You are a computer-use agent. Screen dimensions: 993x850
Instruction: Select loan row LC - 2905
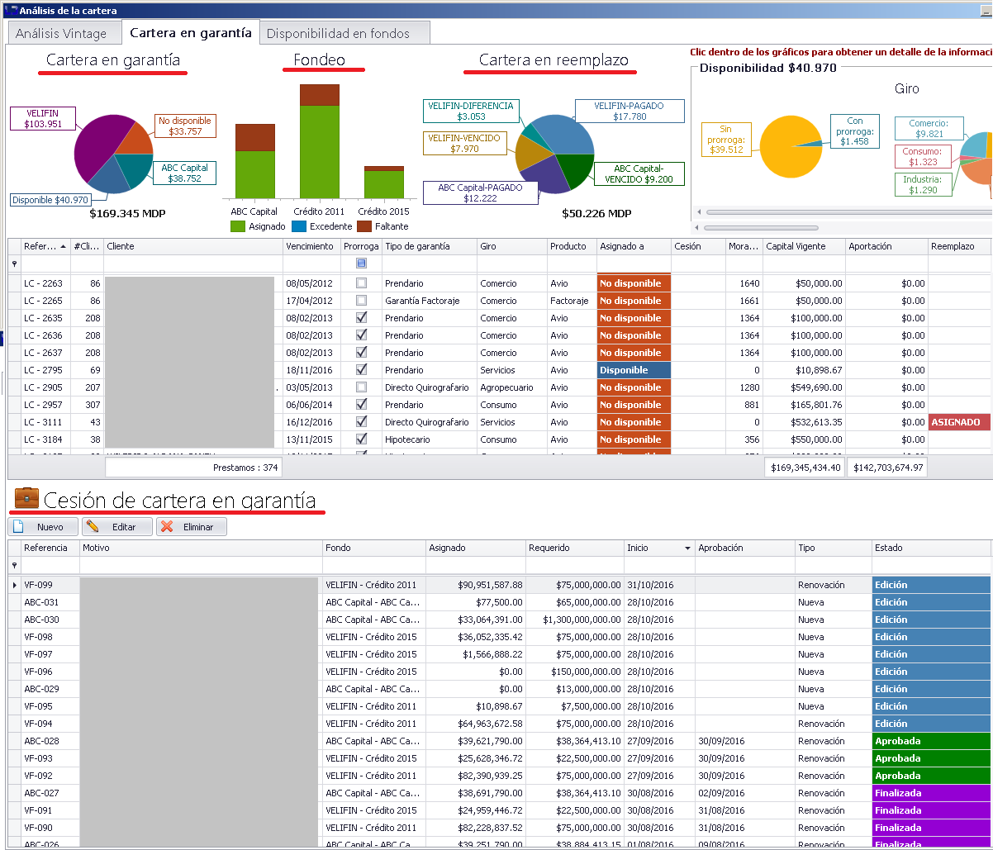pyautogui.click(x=499, y=387)
